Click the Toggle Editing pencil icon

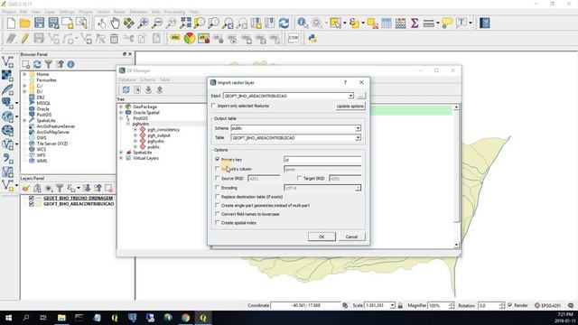(24, 38)
